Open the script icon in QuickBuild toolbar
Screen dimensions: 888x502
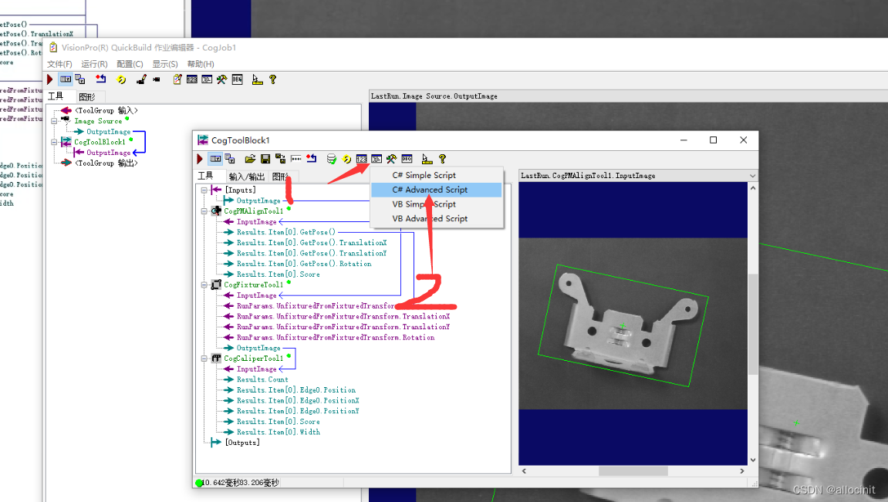click(207, 79)
